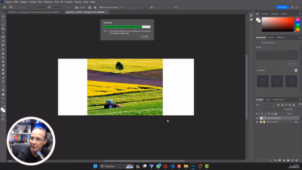Screen dimensions: 302x170
Task: Click the new group folder icon
Action: 288,161
